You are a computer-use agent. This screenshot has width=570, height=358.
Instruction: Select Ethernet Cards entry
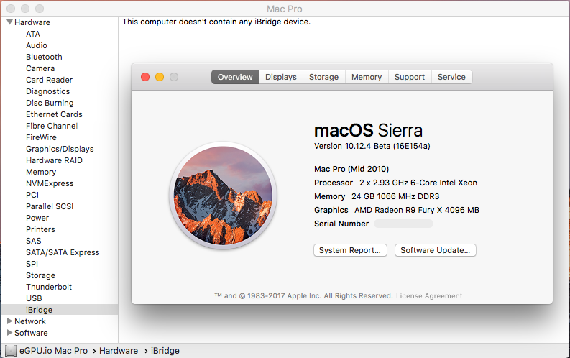(54, 114)
